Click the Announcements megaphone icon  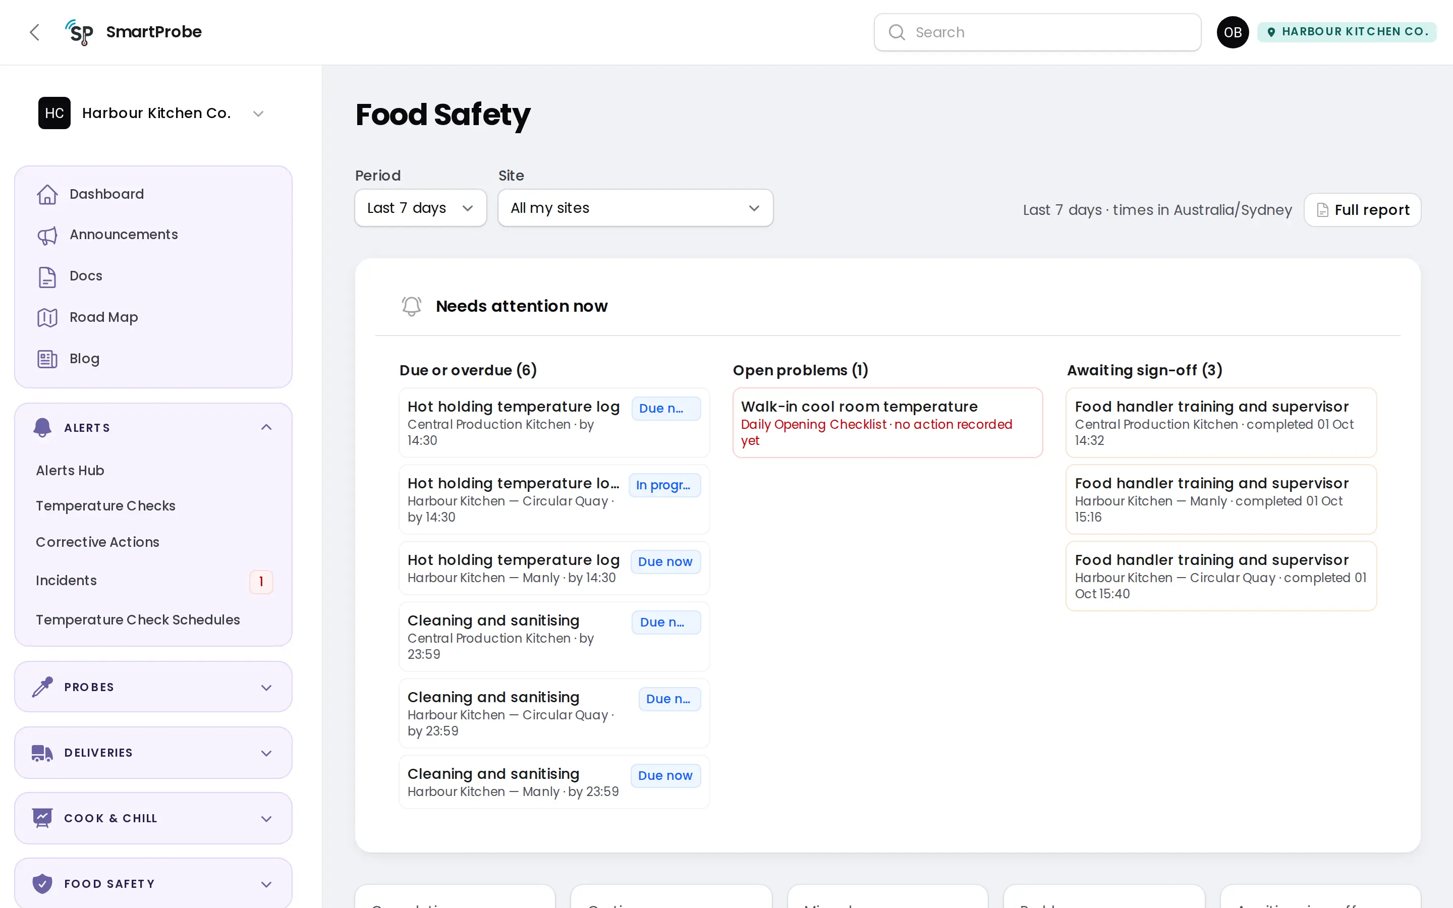tap(47, 235)
